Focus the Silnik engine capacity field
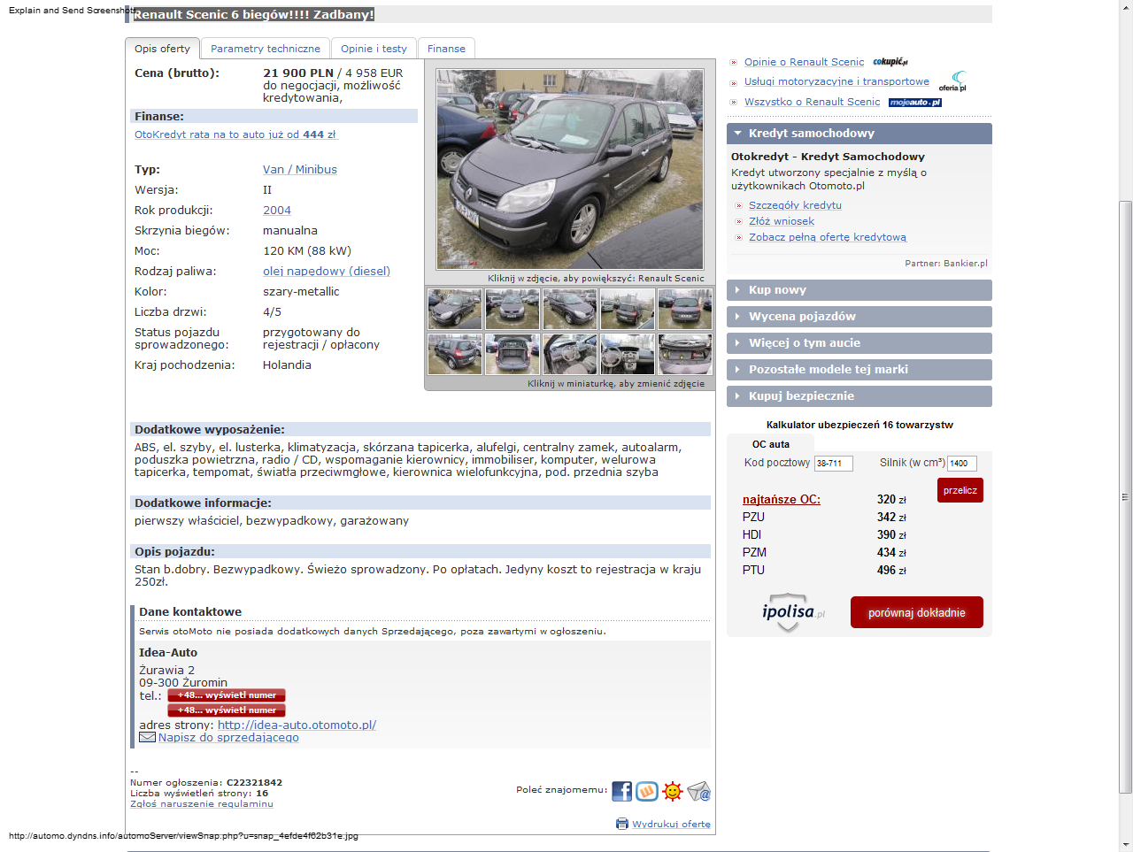The width and height of the screenshot is (1133, 852). pos(962,464)
